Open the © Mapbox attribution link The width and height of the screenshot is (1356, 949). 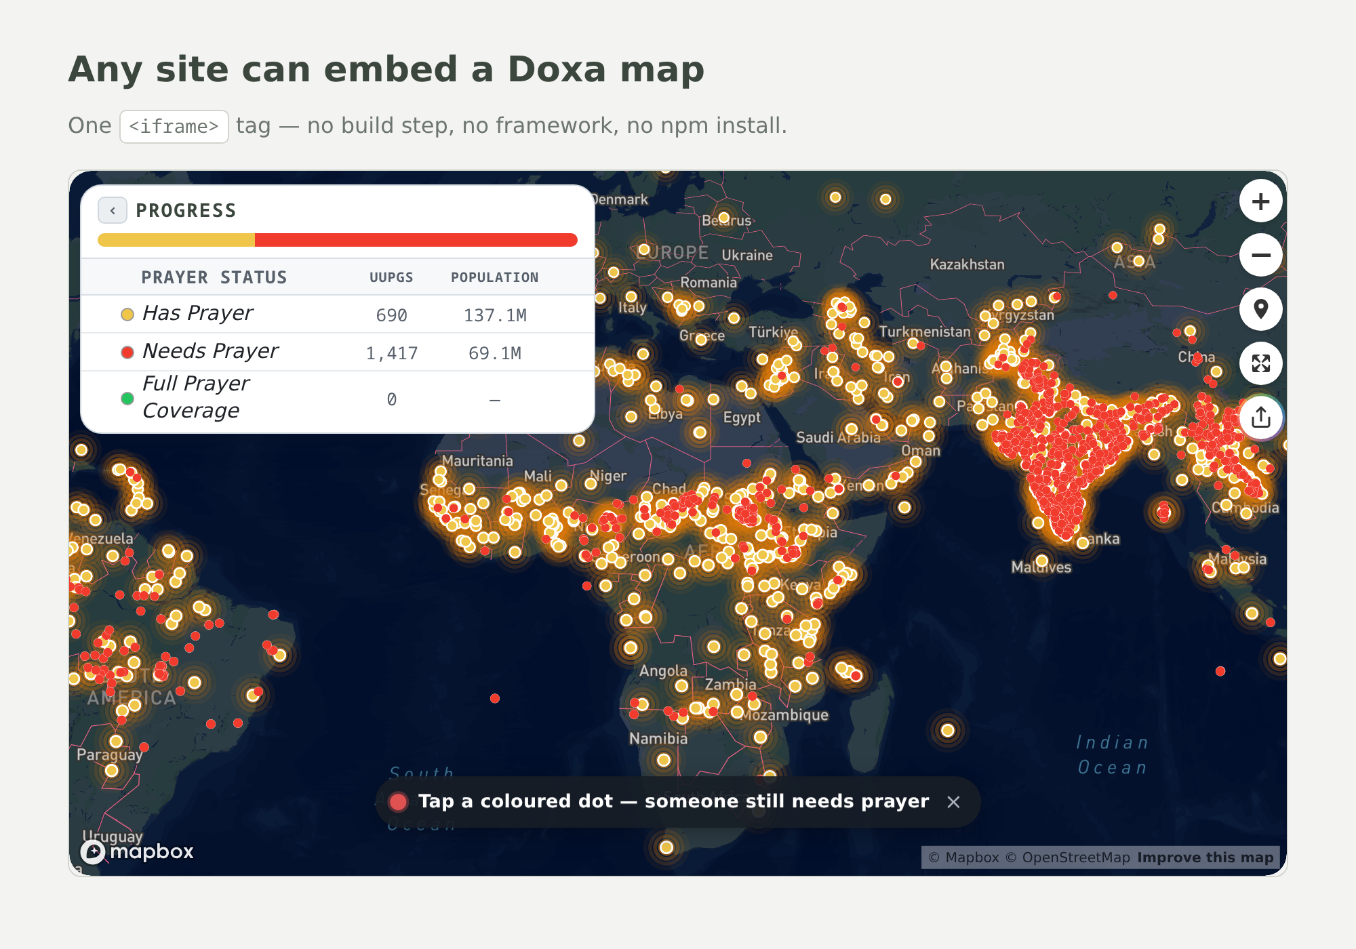[963, 857]
